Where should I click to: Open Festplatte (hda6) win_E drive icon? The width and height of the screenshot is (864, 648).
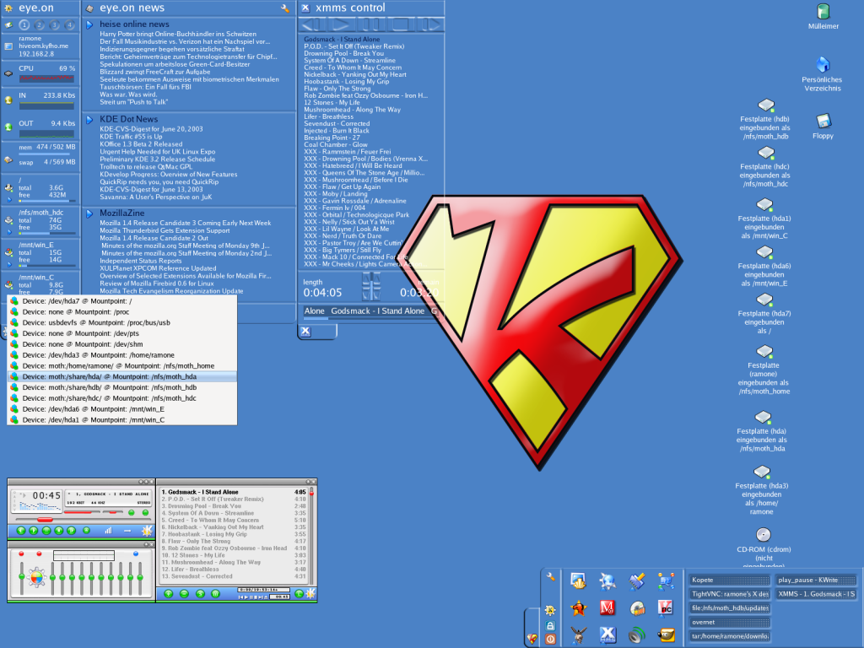(x=764, y=251)
